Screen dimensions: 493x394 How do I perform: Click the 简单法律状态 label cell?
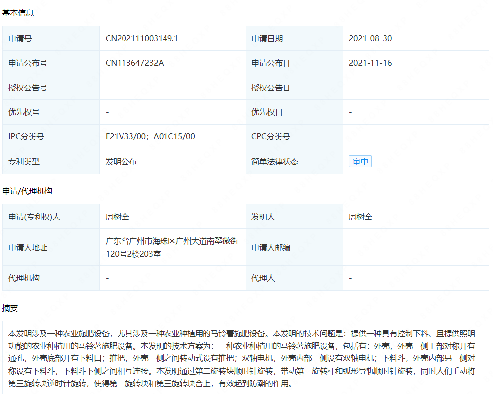coord(294,162)
